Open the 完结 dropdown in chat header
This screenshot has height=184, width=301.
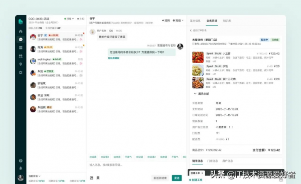click(178, 21)
